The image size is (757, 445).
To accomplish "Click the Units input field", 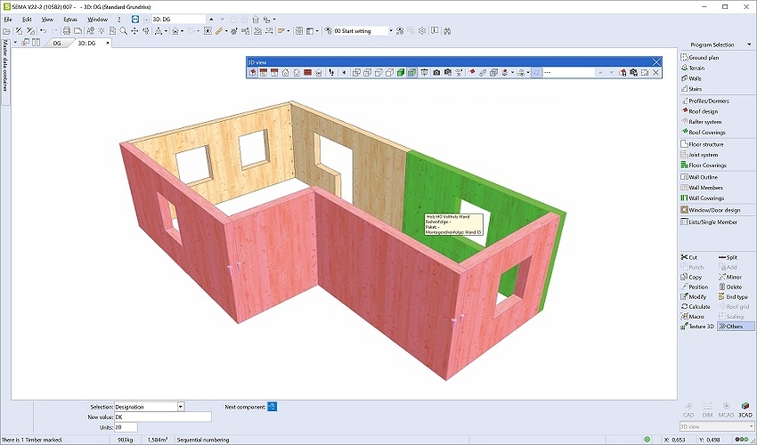I will [126, 427].
